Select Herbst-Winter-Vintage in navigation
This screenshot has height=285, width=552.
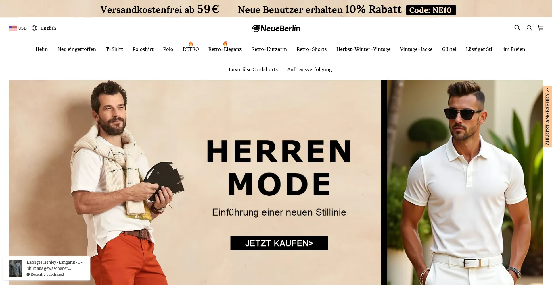[363, 49]
